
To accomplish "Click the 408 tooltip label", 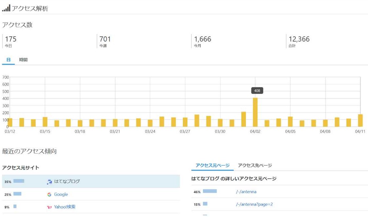I will 257,91.
